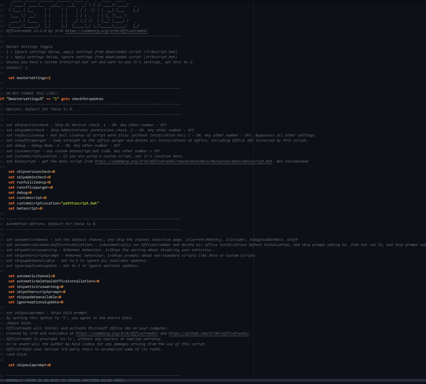Image resolution: width=426 pixels, height=384 pixels.
Task: Open the codeberg.org/3rik/OfficeFree65/ link in header
Action: [106, 31]
